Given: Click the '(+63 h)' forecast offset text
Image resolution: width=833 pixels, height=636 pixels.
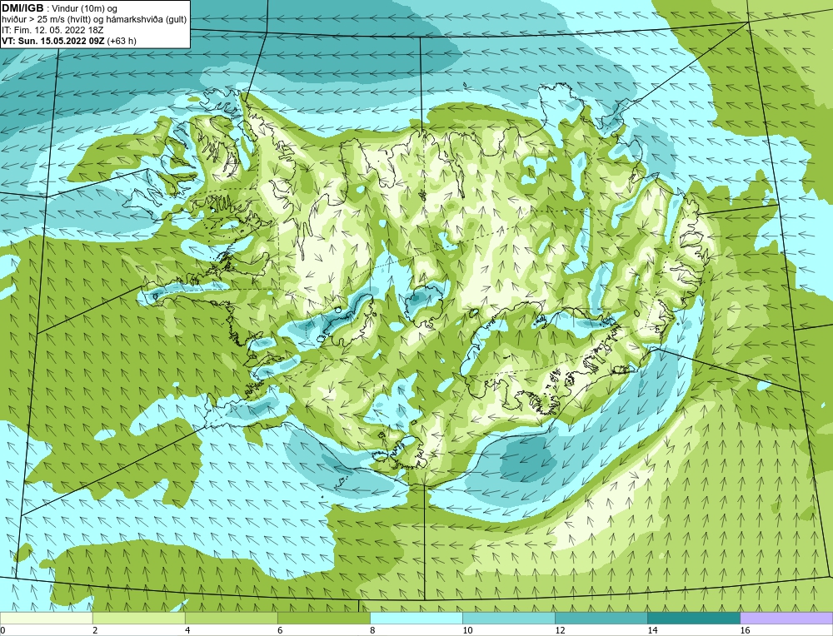Looking at the screenshot, I should [x=122, y=41].
